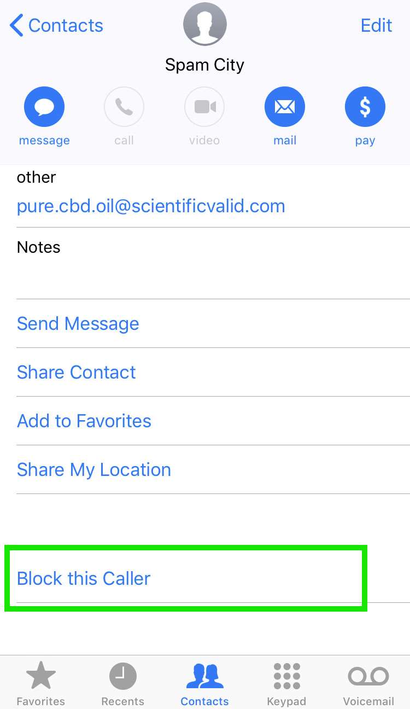The height and width of the screenshot is (709, 410).
Task: Open the Keypad tab
Action: tap(286, 683)
